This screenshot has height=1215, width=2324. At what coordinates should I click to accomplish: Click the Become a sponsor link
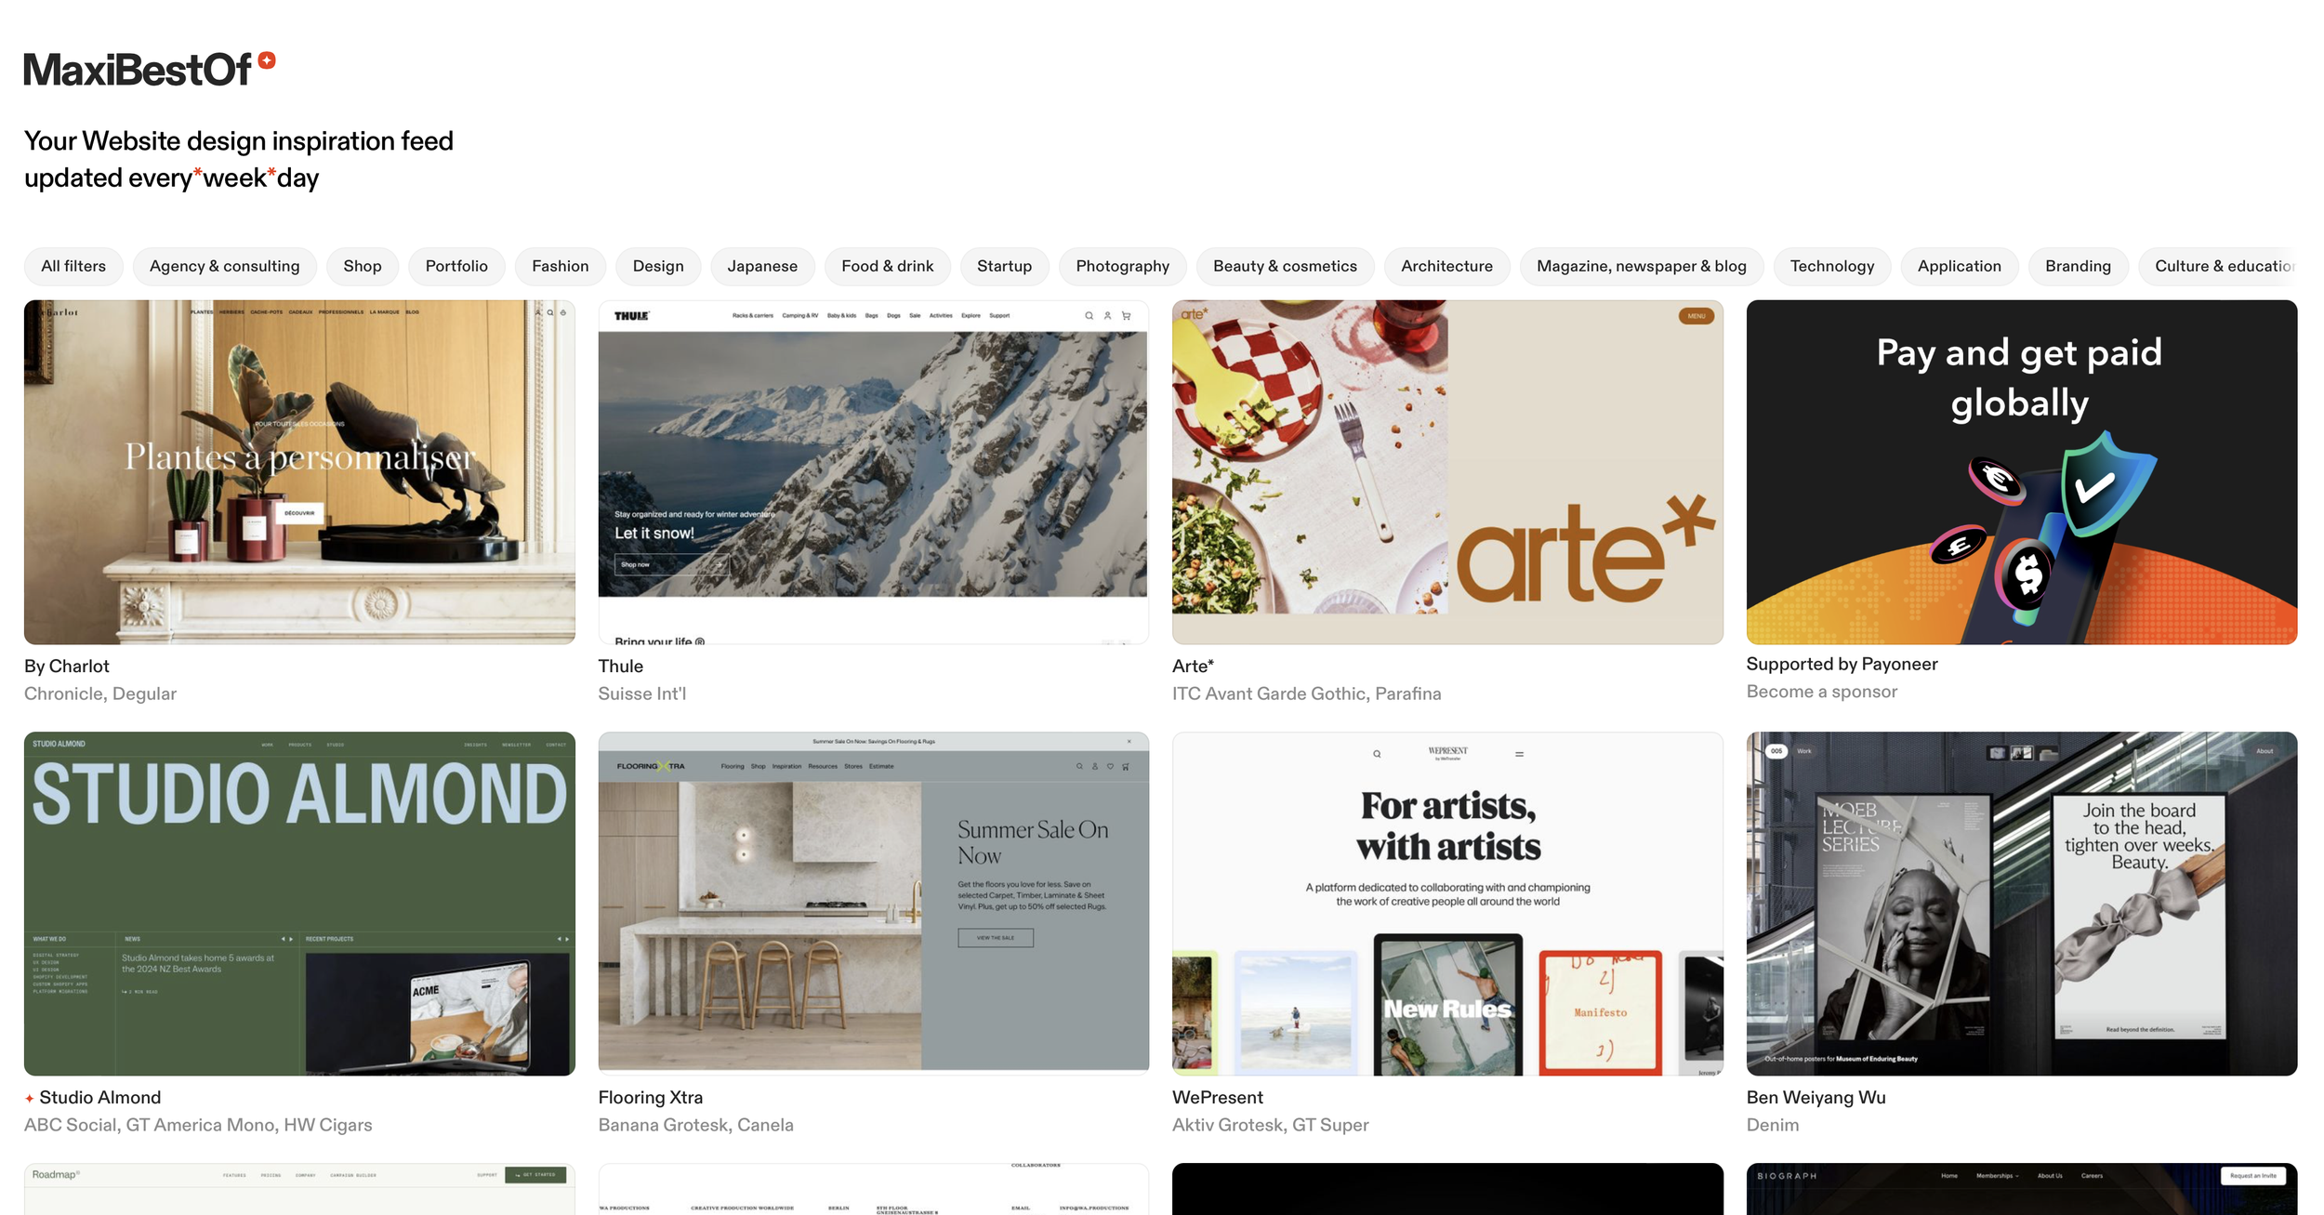pos(1821,692)
